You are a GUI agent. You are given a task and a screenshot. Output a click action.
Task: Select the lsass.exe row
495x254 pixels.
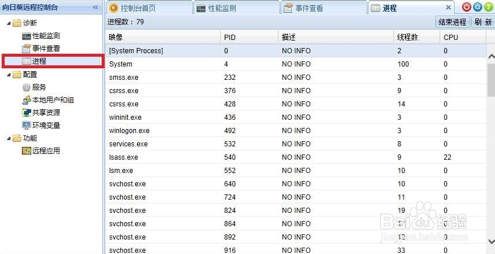296,157
